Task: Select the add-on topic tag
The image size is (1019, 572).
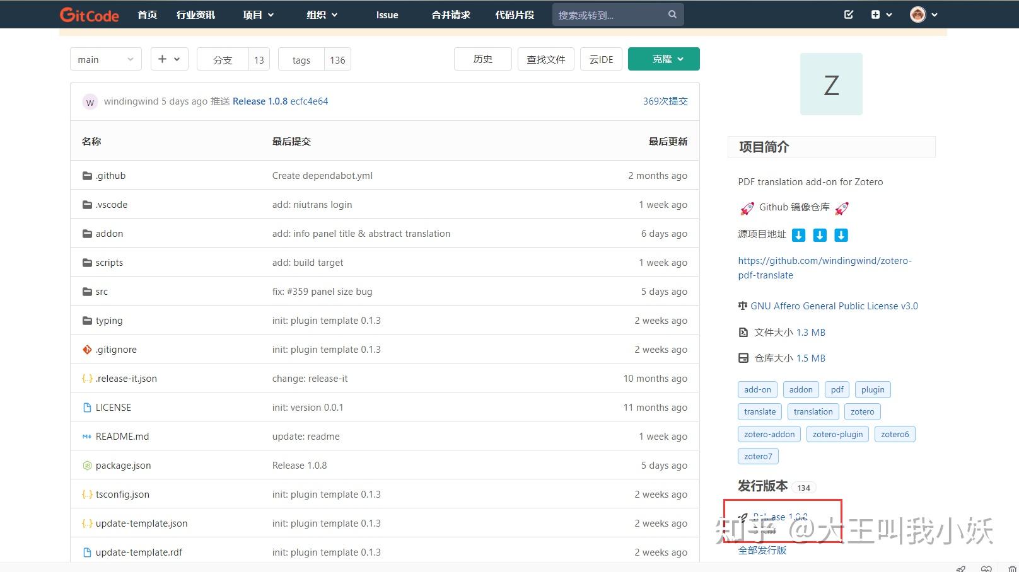Action: 757,390
